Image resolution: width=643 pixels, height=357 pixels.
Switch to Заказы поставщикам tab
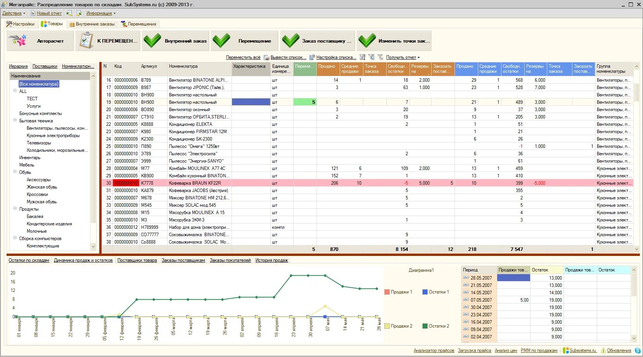(x=183, y=260)
